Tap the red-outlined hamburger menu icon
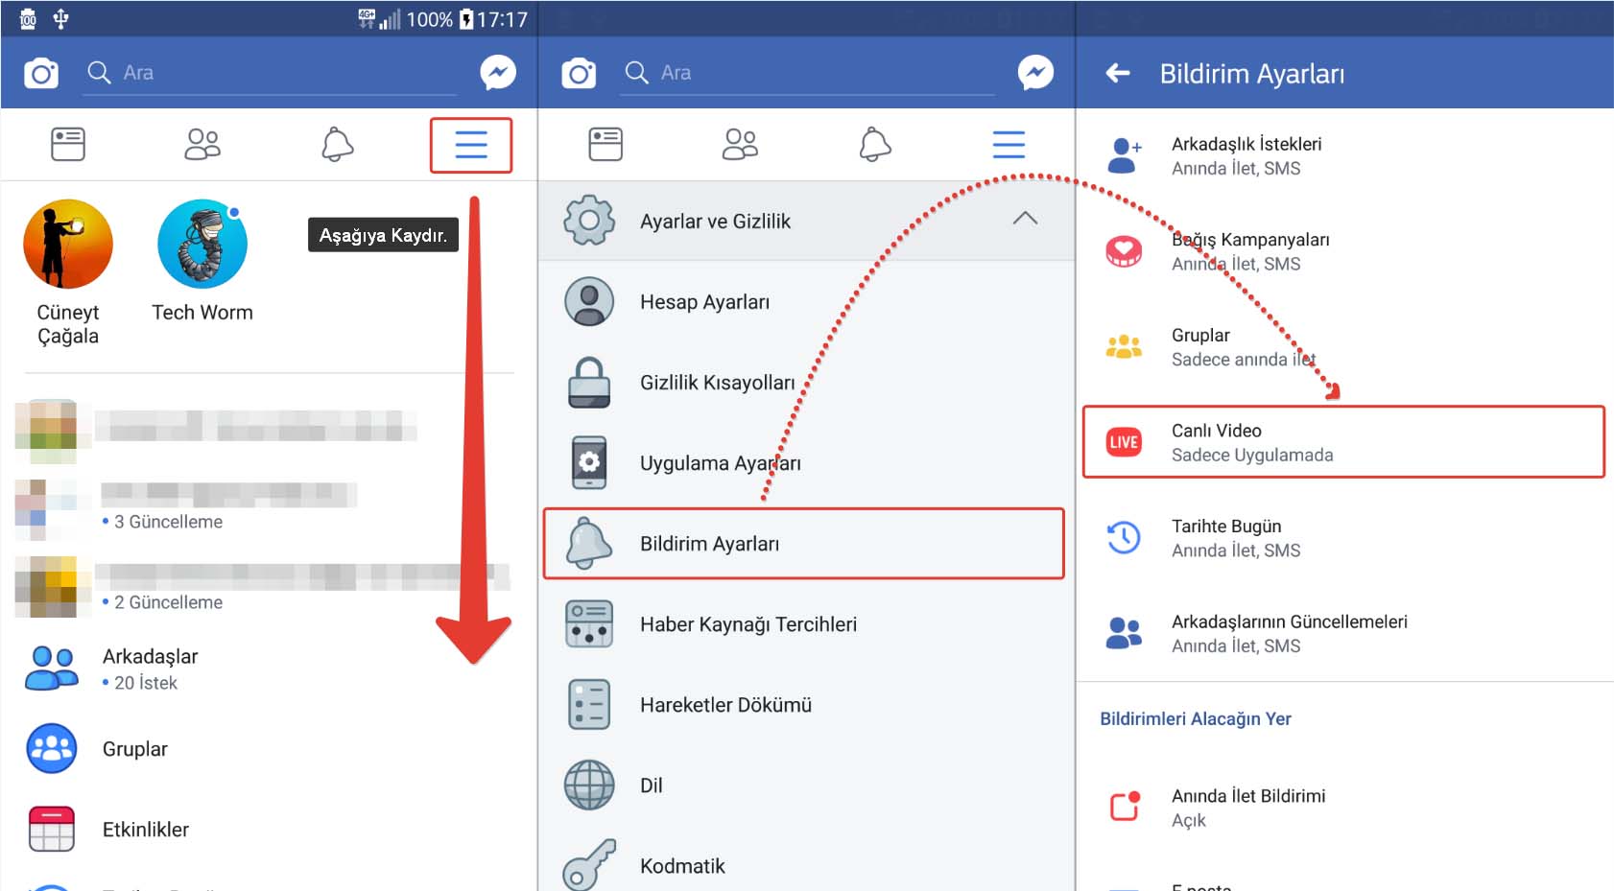The height and width of the screenshot is (891, 1614). pos(470,145)
